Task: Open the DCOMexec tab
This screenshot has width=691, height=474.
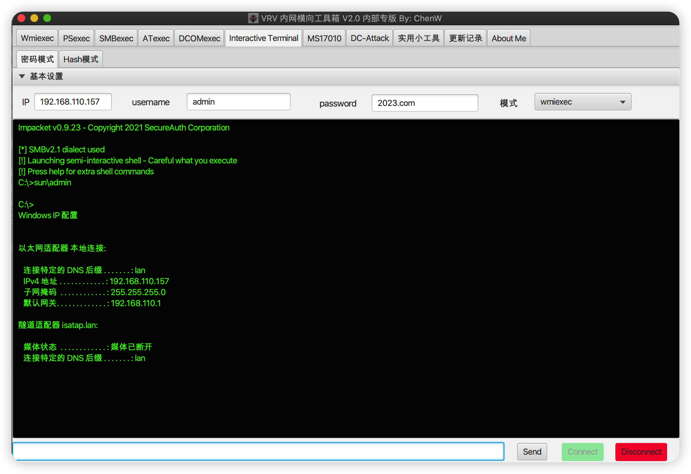Action: click(199, 38)
